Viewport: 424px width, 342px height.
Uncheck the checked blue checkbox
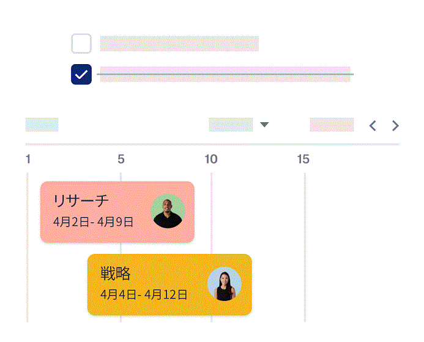(x=81, y=75)
